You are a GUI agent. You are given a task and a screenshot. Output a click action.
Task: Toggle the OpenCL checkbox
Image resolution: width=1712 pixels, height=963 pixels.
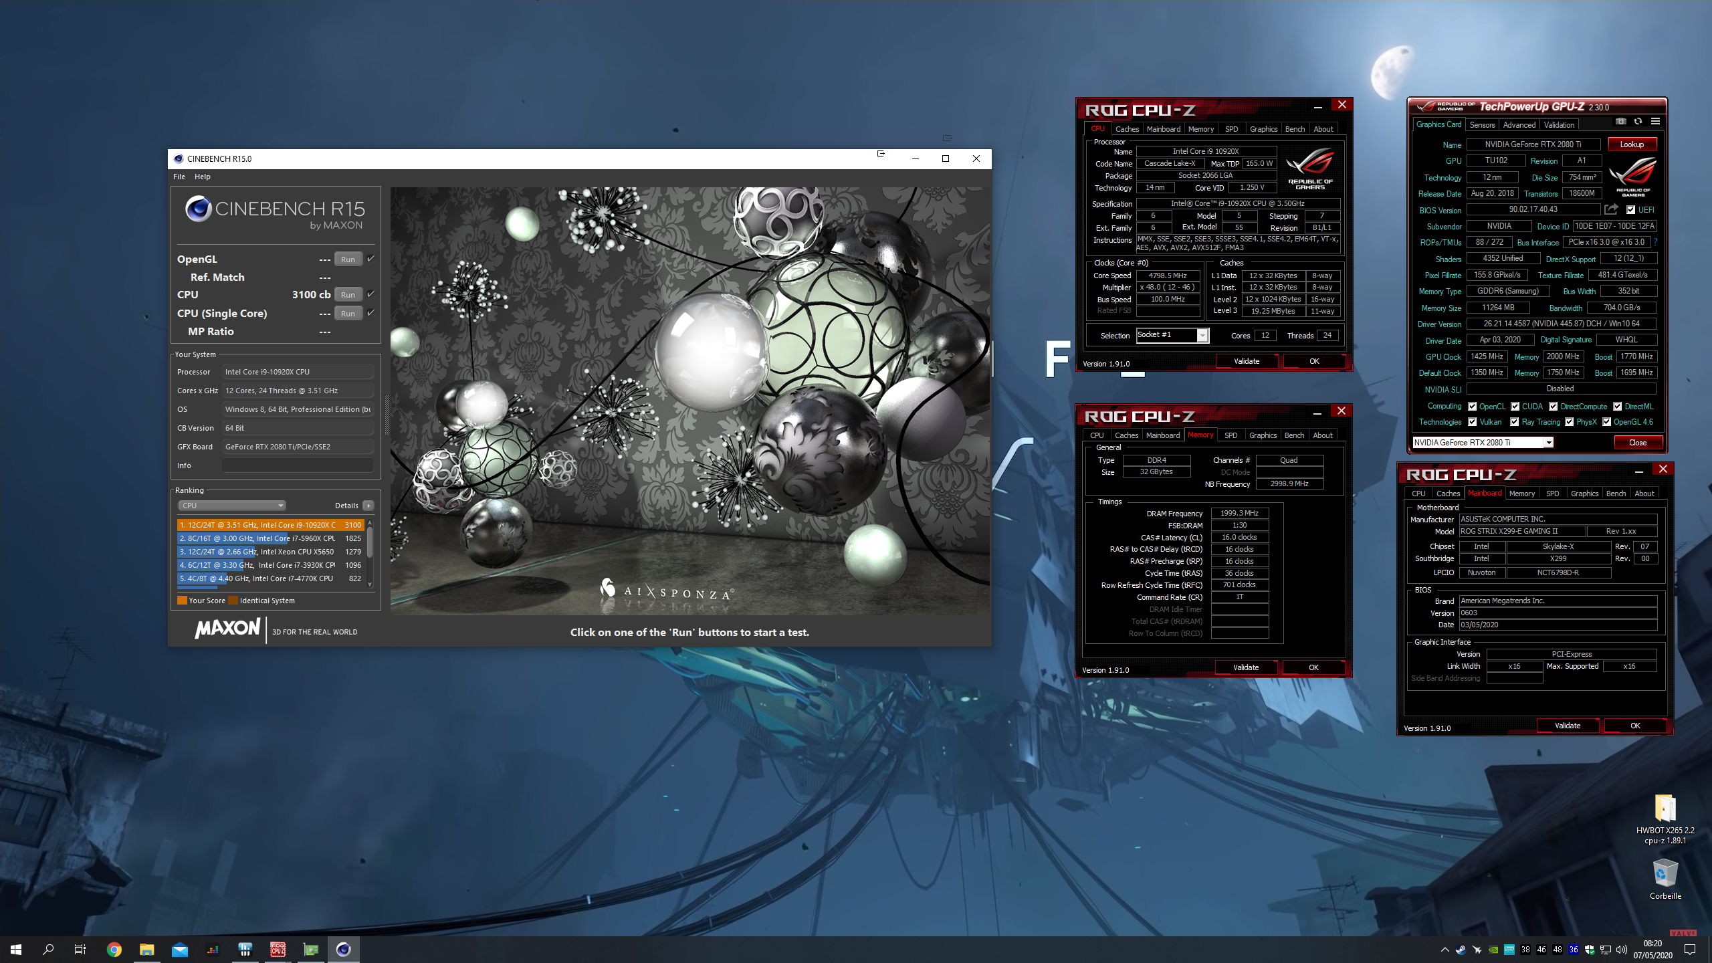[1472, 407]
